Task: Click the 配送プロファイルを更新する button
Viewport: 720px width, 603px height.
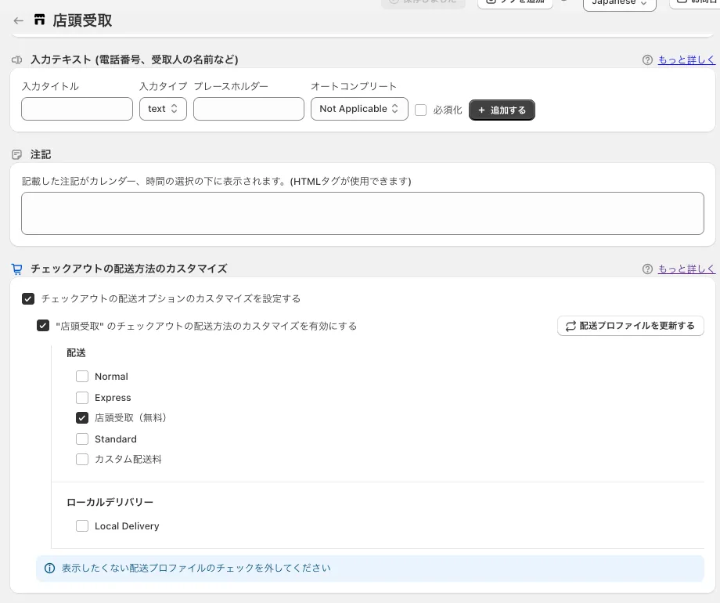Action: click(x=630, y=326)
